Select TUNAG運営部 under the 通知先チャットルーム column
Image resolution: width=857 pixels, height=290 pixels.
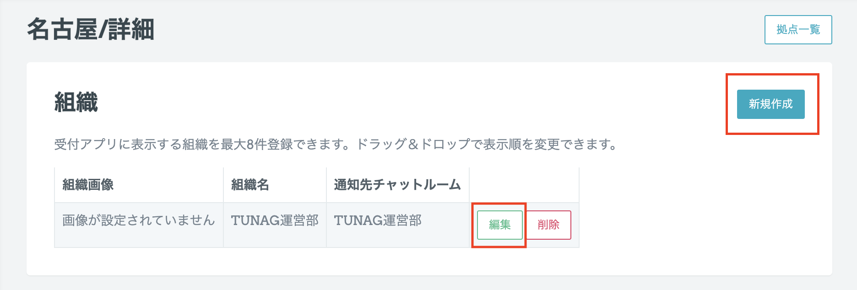pos(378,220)
